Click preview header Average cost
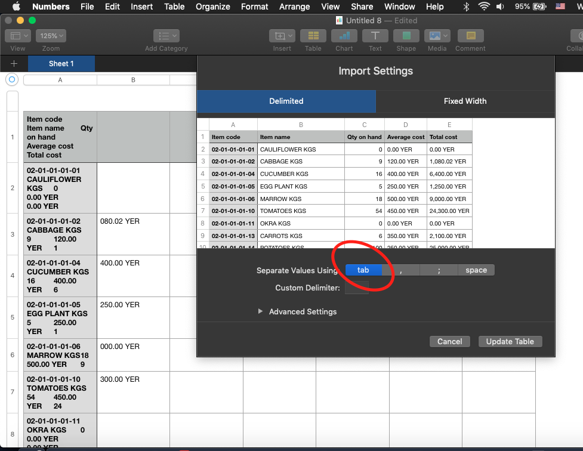This screenshot has width=583, height=451. pyautogui.click(x=406, y=137)
